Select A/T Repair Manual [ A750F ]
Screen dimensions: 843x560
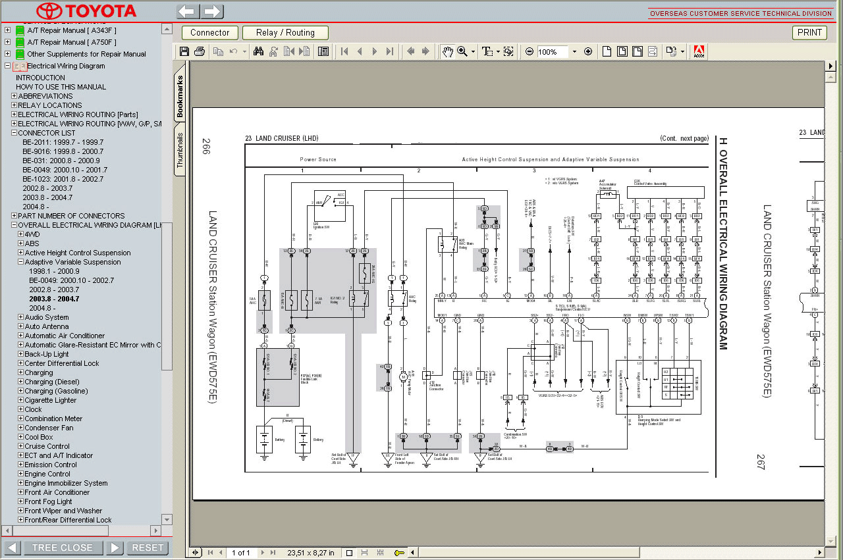point(72,42)
